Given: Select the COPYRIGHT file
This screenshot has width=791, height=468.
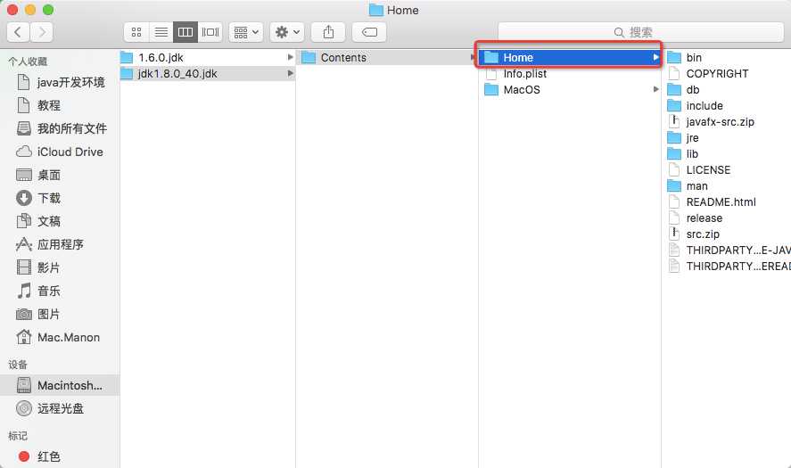Looking at the screenshot, I should point(708,74).
